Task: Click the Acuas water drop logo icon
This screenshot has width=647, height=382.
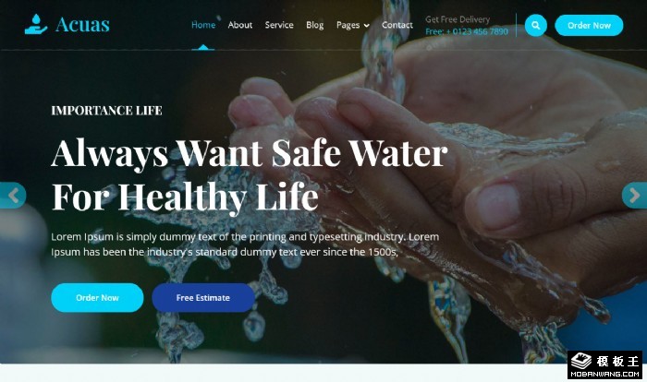Action: (36, 24)
